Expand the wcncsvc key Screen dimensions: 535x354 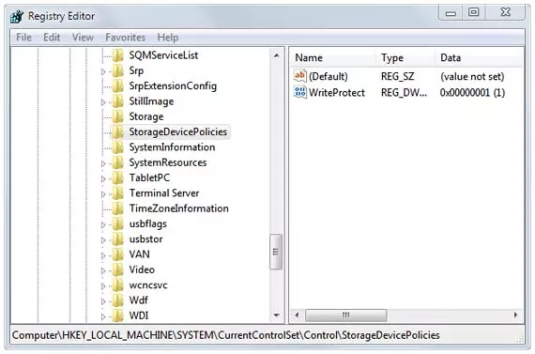coord(103,286)
